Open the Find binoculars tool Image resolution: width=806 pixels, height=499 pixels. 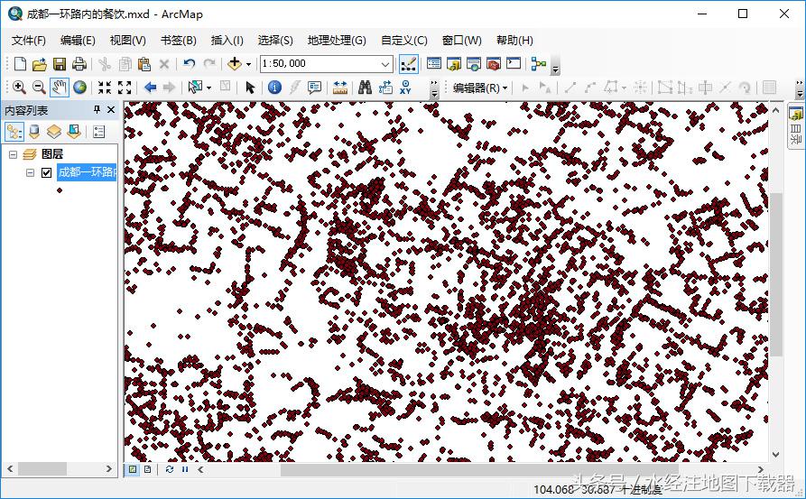(365, 88)
